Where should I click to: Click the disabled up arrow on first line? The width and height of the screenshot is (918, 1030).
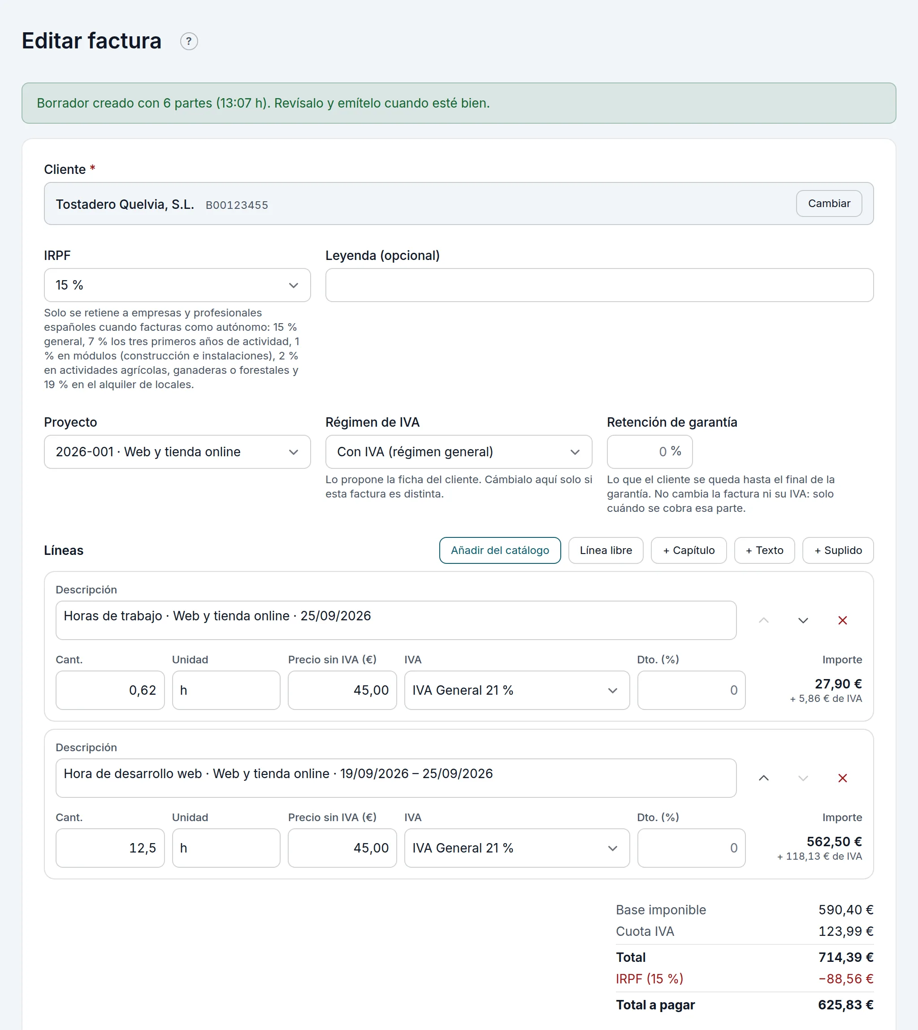(763, 620)
